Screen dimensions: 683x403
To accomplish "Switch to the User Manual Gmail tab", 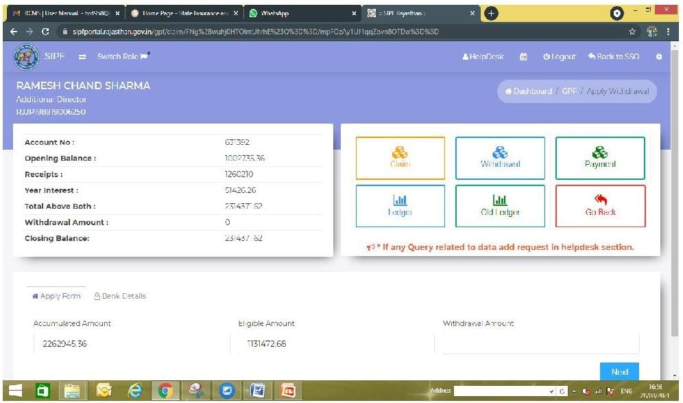I will 65,14.
